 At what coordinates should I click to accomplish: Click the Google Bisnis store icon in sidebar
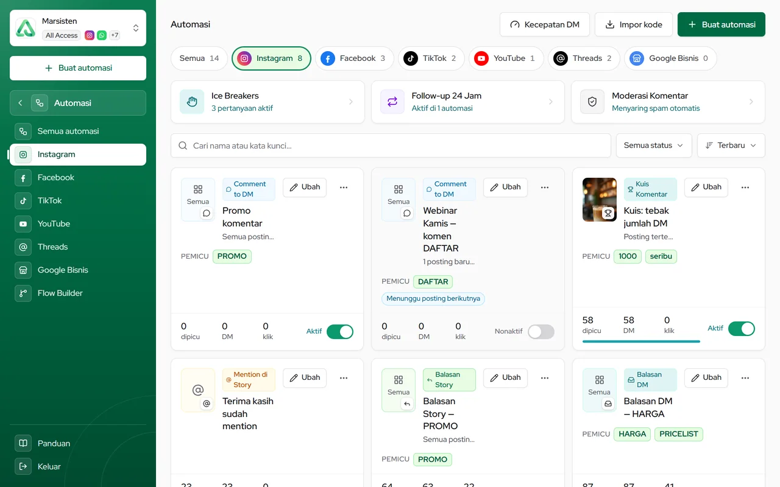(x=23, y=270)
